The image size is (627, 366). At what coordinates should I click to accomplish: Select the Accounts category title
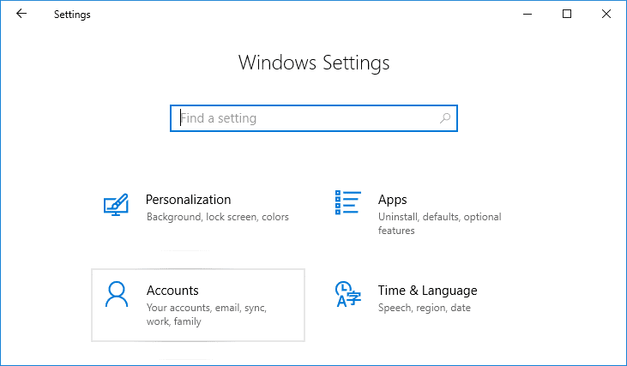[172, 291]
